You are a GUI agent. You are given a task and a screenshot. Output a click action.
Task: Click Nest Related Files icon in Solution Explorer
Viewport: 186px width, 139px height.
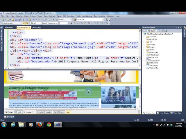152,31
